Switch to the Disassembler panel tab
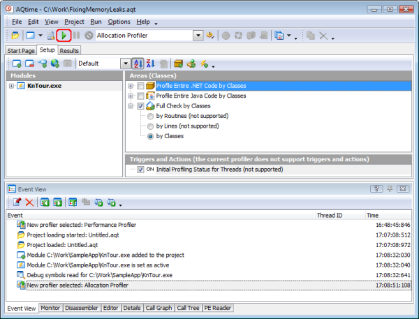419x319 pixels. [x=82, y=308]
